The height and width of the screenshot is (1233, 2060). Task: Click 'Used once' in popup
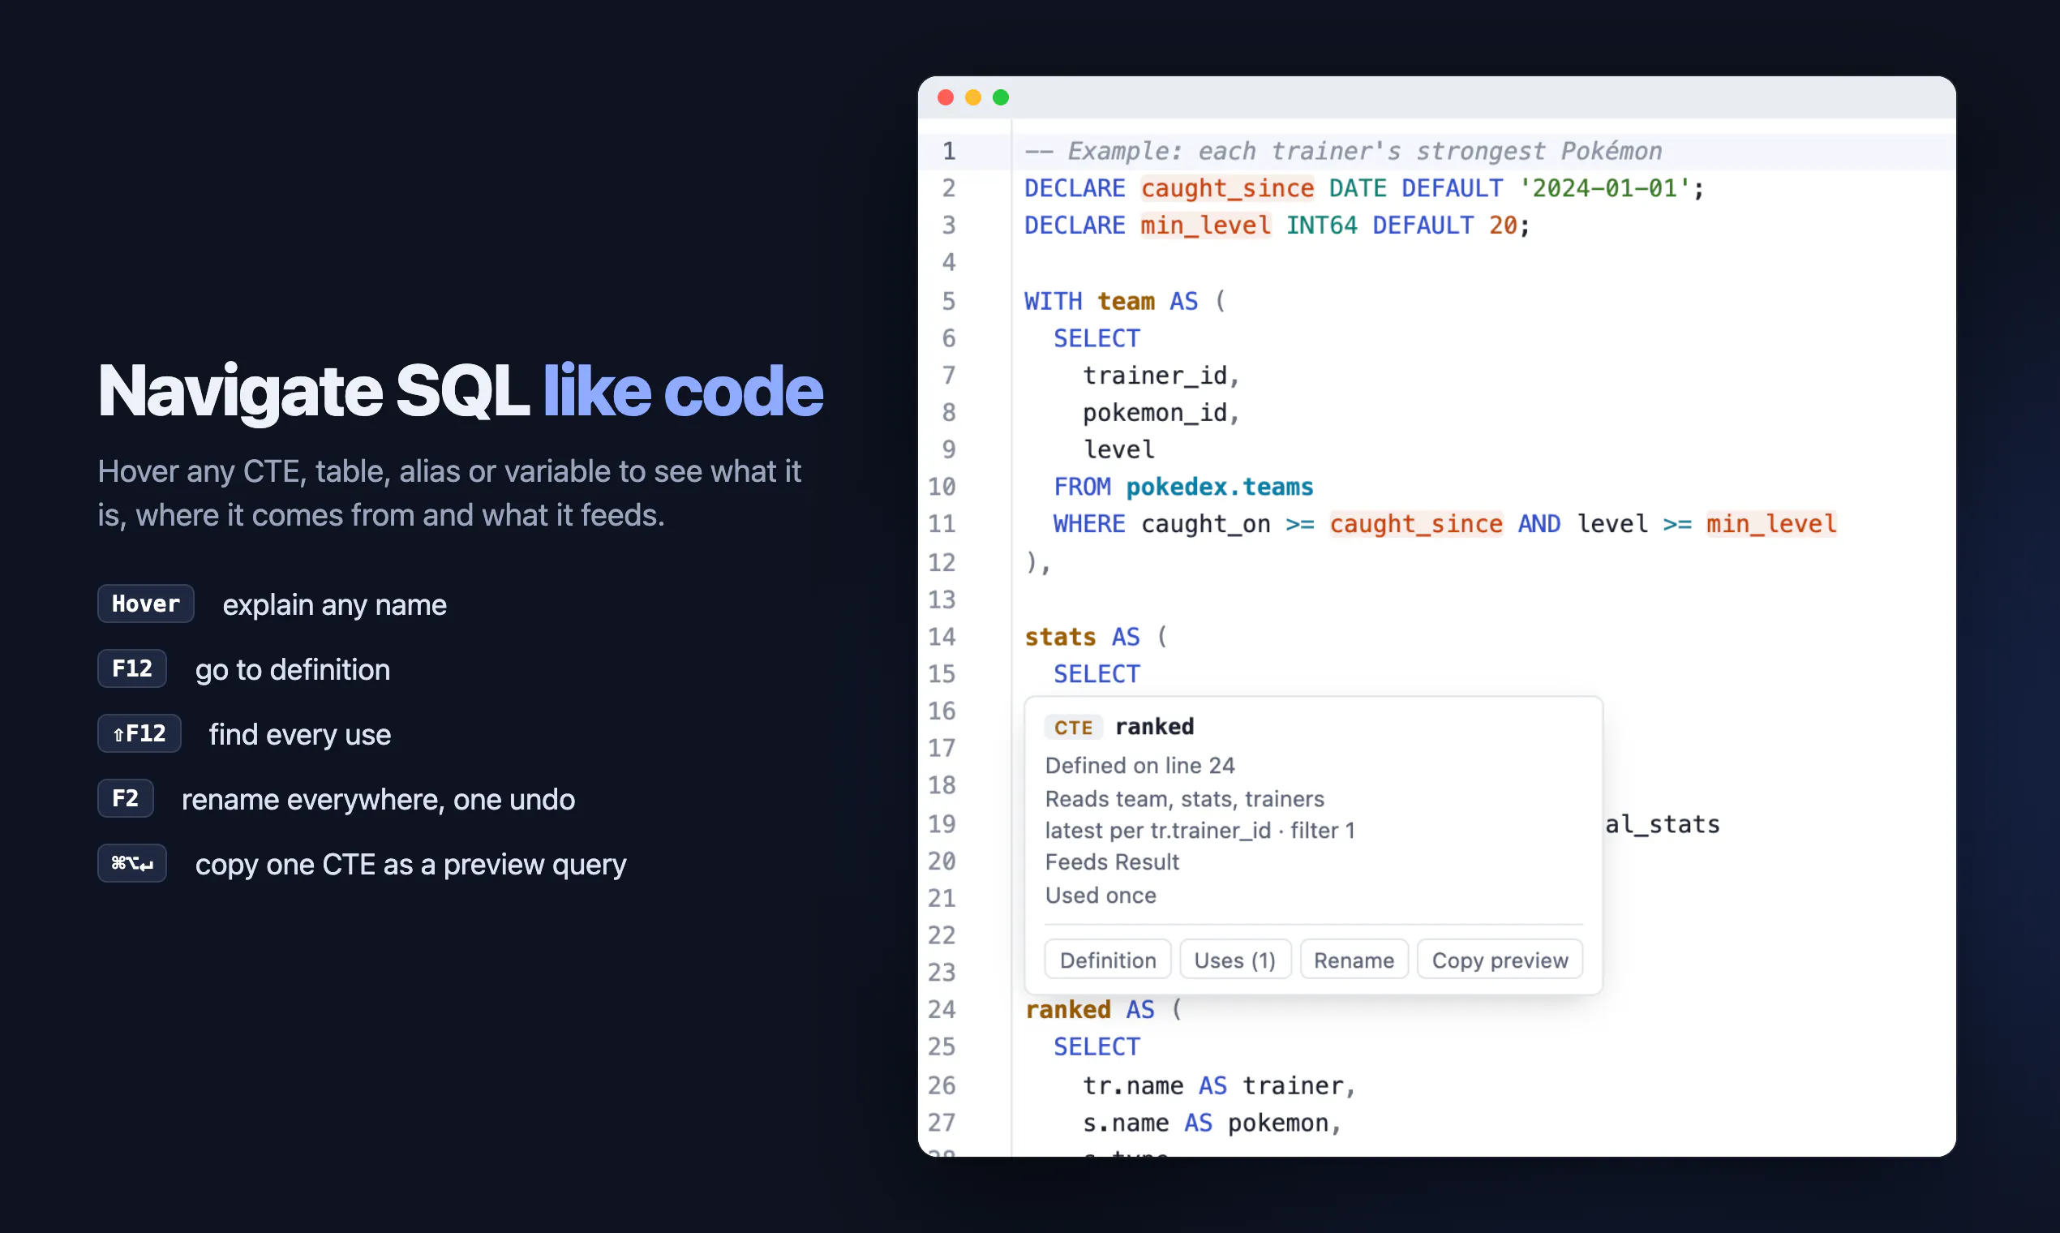(1101, 895)
